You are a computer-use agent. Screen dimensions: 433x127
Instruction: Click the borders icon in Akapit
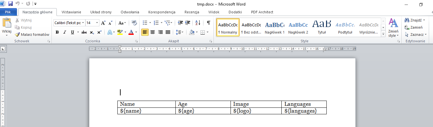tap(203, 32)
